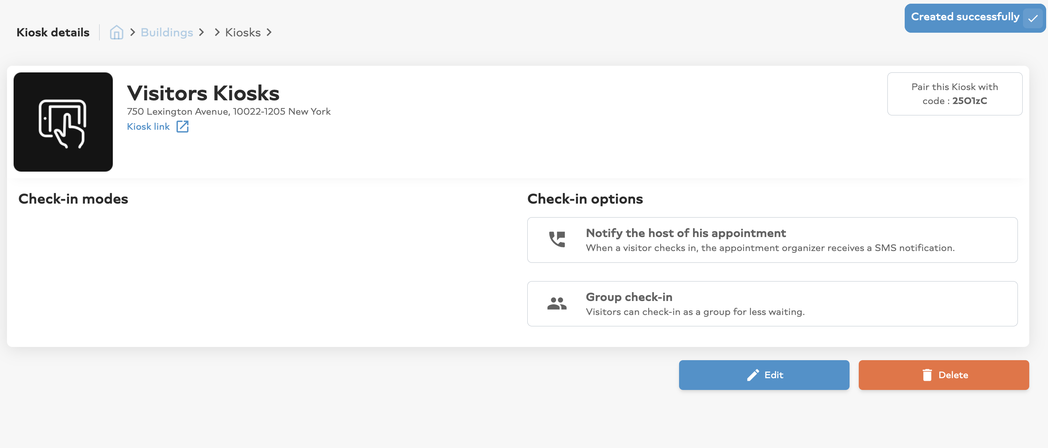The width and height of the screenshot is (1048, 448).
Task: Select the Group check-in option card
Action: click(x=772, y=304)
